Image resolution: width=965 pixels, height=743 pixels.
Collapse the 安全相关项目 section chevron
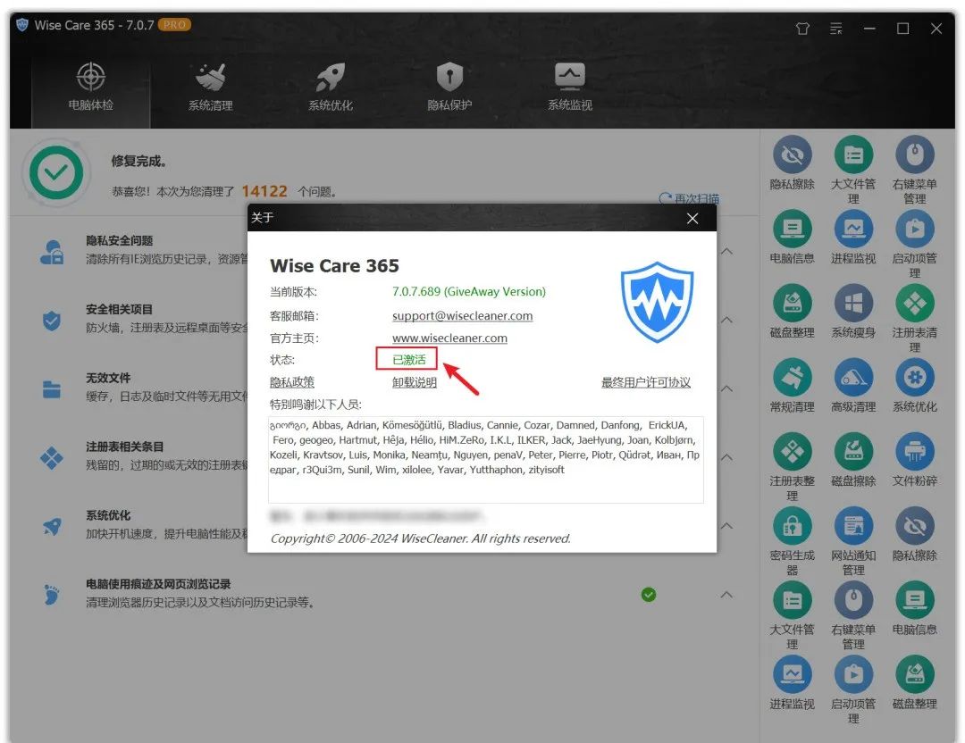click(726, 320)
